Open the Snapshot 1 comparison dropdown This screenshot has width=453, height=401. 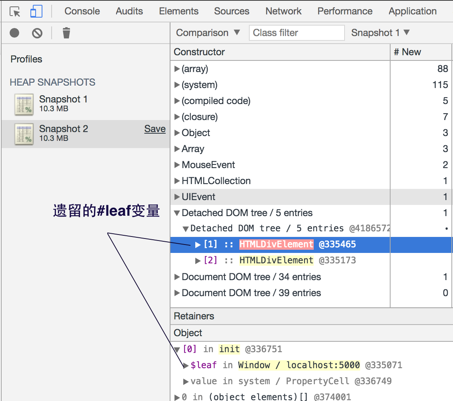point(381,33)
